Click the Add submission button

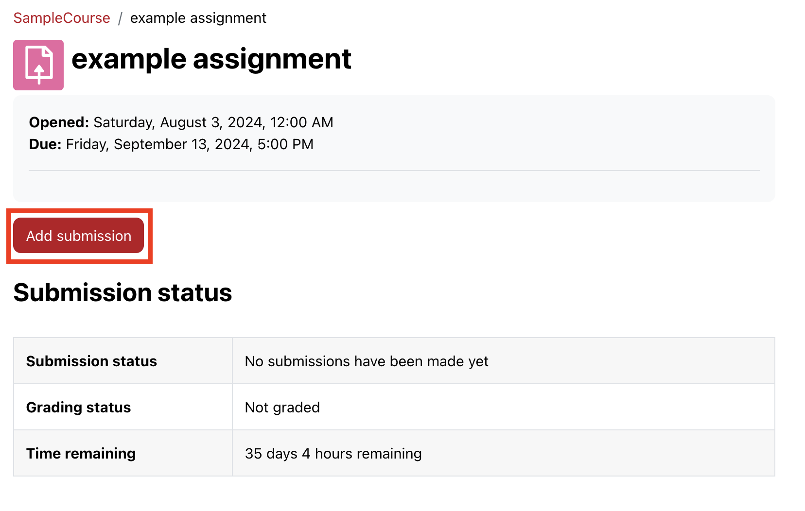coord(78,236)
